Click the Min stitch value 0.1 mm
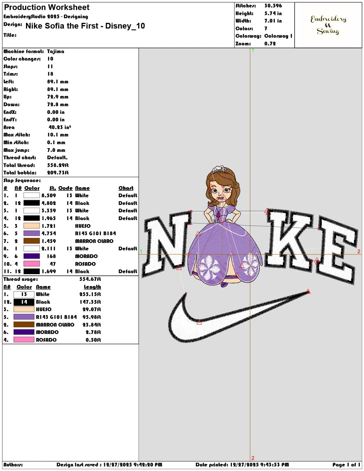This screenshot has width=364, height=471. [x=56, y=142]
